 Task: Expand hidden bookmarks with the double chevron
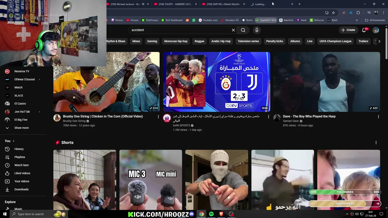coord(357,20)
